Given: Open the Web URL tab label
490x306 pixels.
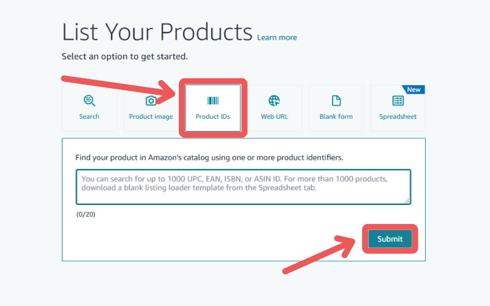Looking at the screenshot, I should tap(274, 116).
